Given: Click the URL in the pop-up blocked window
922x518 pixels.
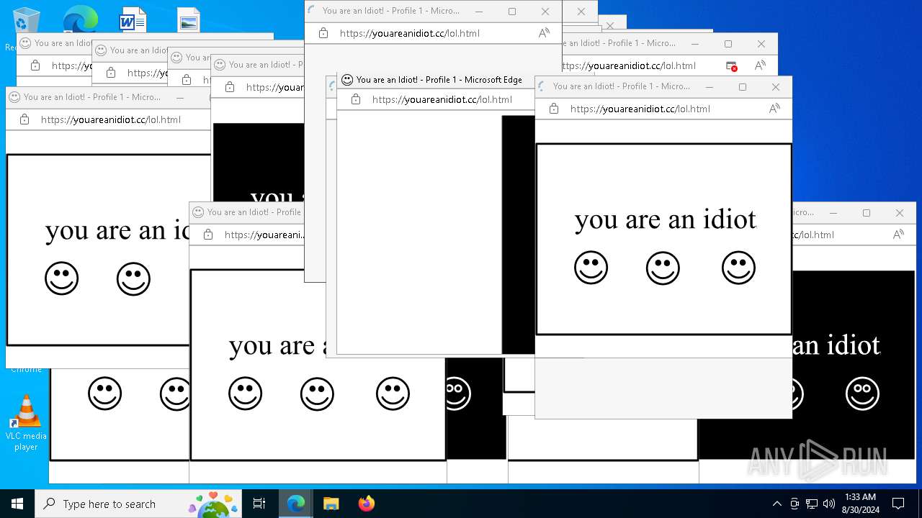Looking at the screenshot, I should coord(630,65).
